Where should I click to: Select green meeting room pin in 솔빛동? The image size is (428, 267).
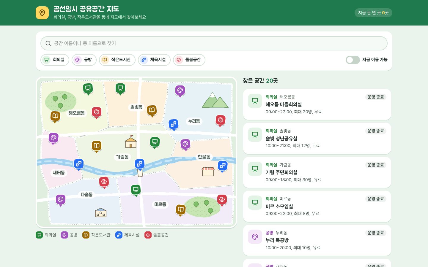click(120, 89)
